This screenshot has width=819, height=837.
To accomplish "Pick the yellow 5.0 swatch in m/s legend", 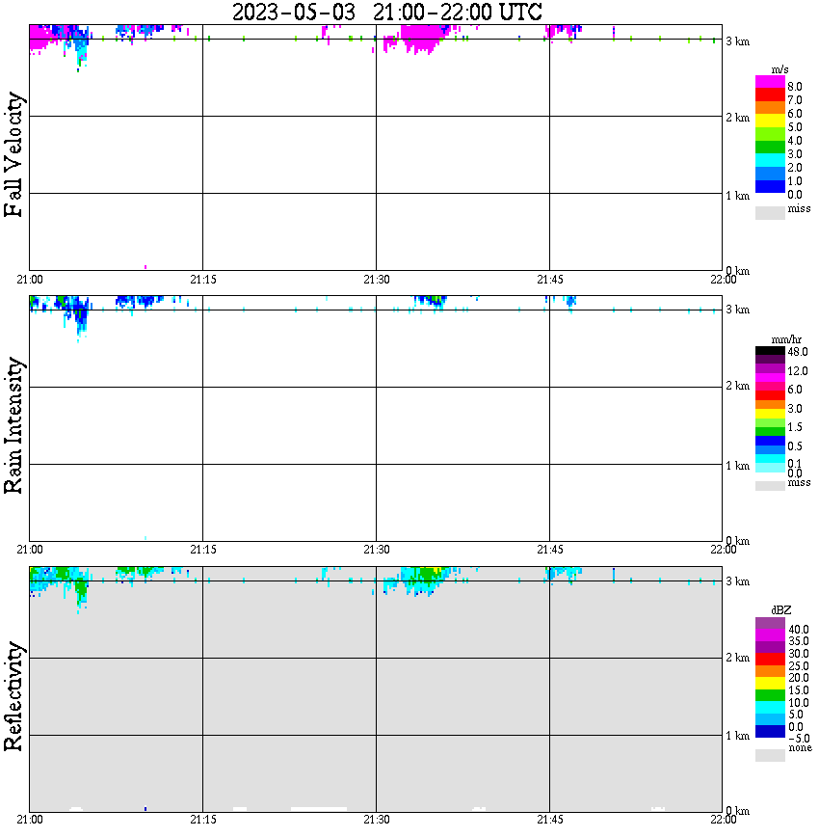I will point(770,121).
